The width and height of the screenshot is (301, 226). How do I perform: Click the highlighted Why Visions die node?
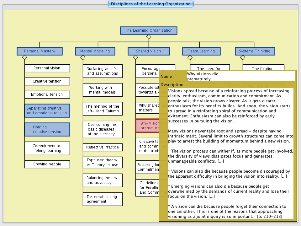click(147, 126)
